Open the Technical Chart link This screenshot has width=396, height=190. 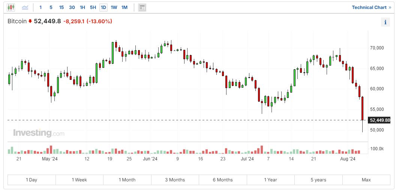click(x=371, y=7)
